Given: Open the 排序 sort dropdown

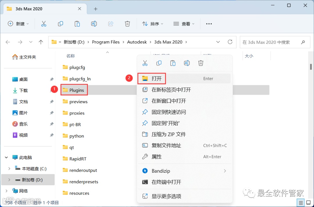Looking at the screenshot, I should (153, 24).
